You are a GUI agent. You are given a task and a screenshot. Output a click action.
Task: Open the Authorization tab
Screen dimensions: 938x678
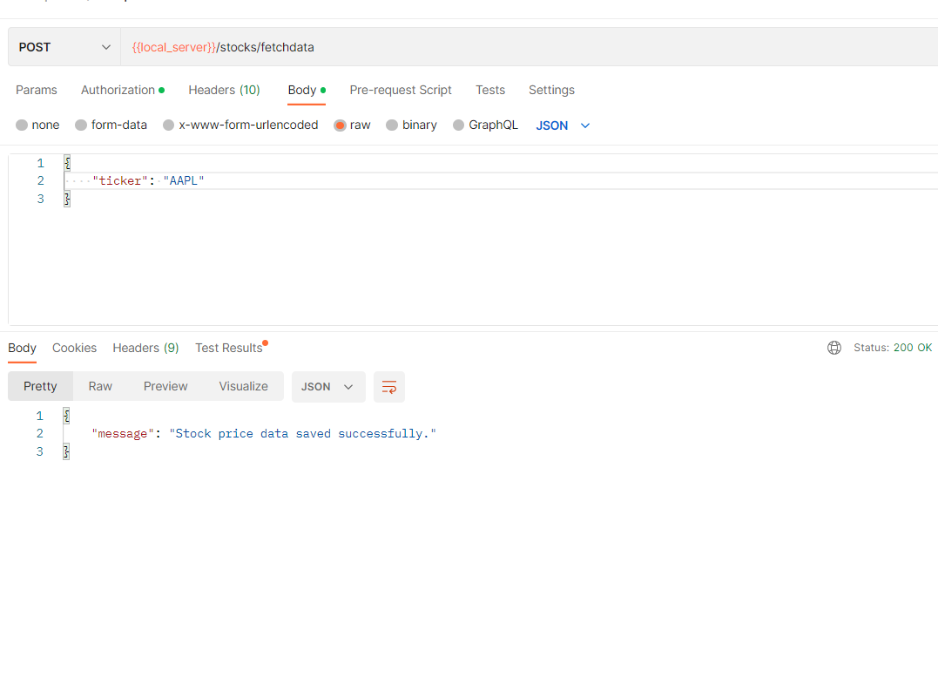123,90
